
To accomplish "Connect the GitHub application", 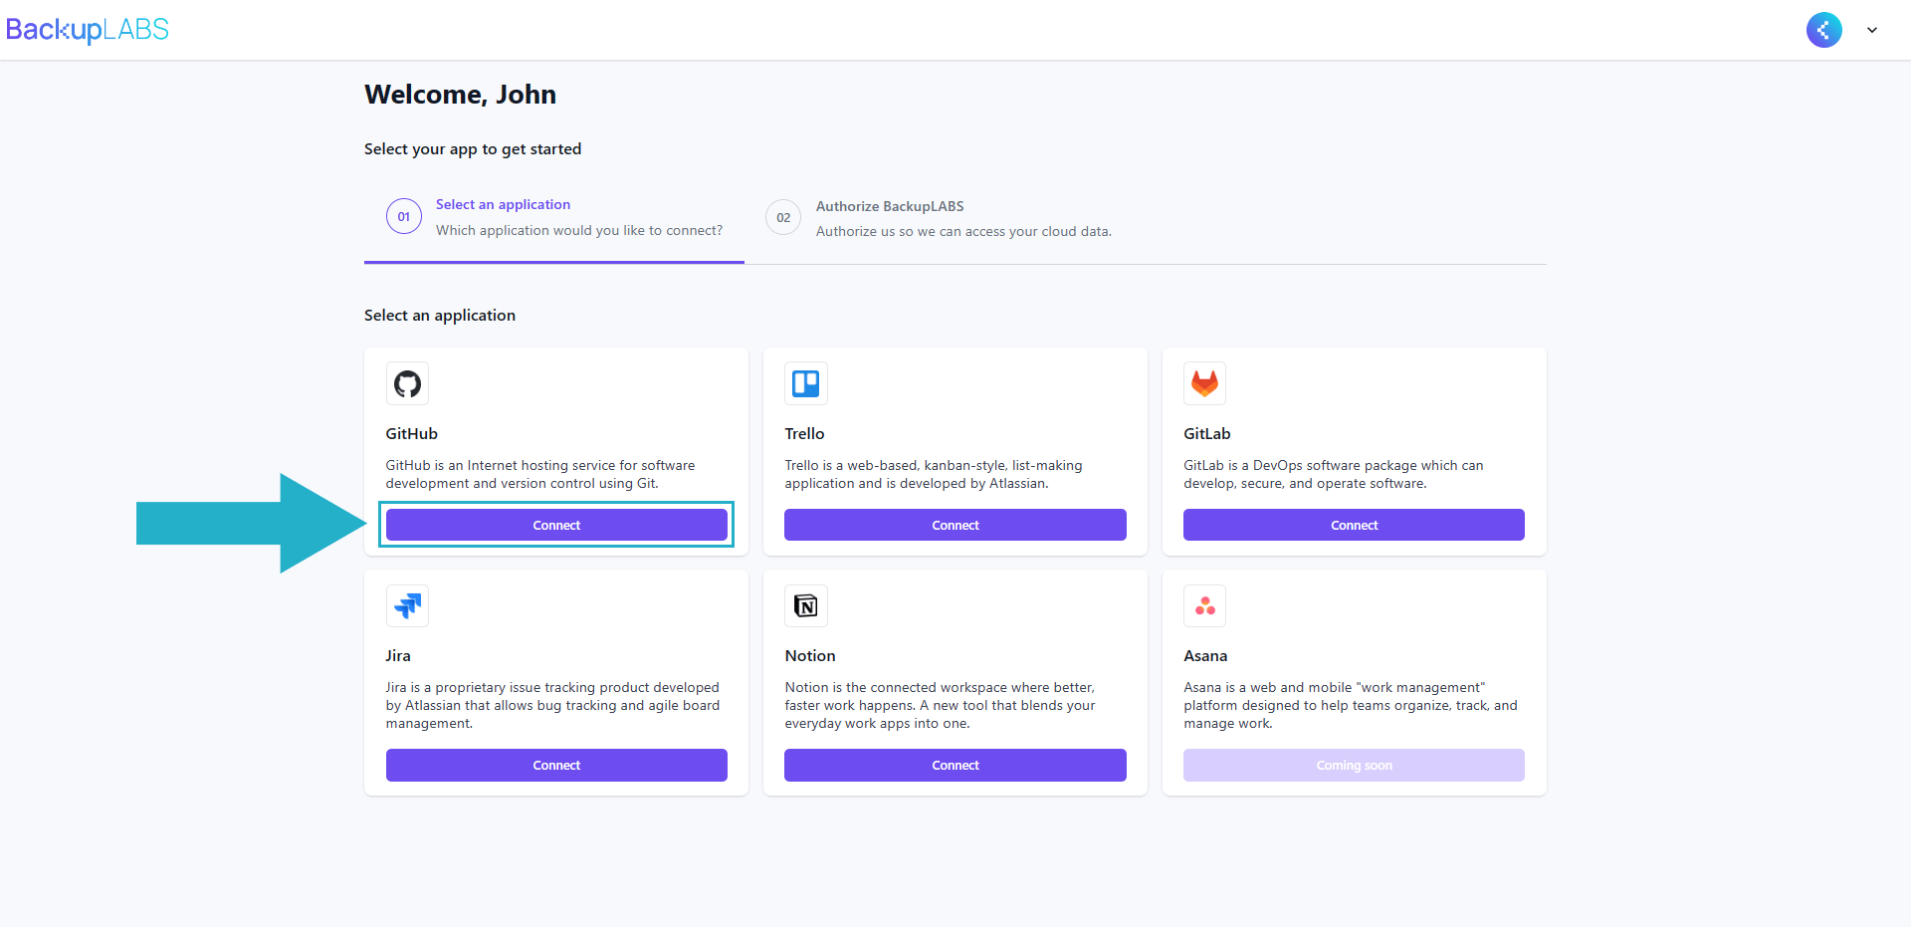I will (556, 525).
